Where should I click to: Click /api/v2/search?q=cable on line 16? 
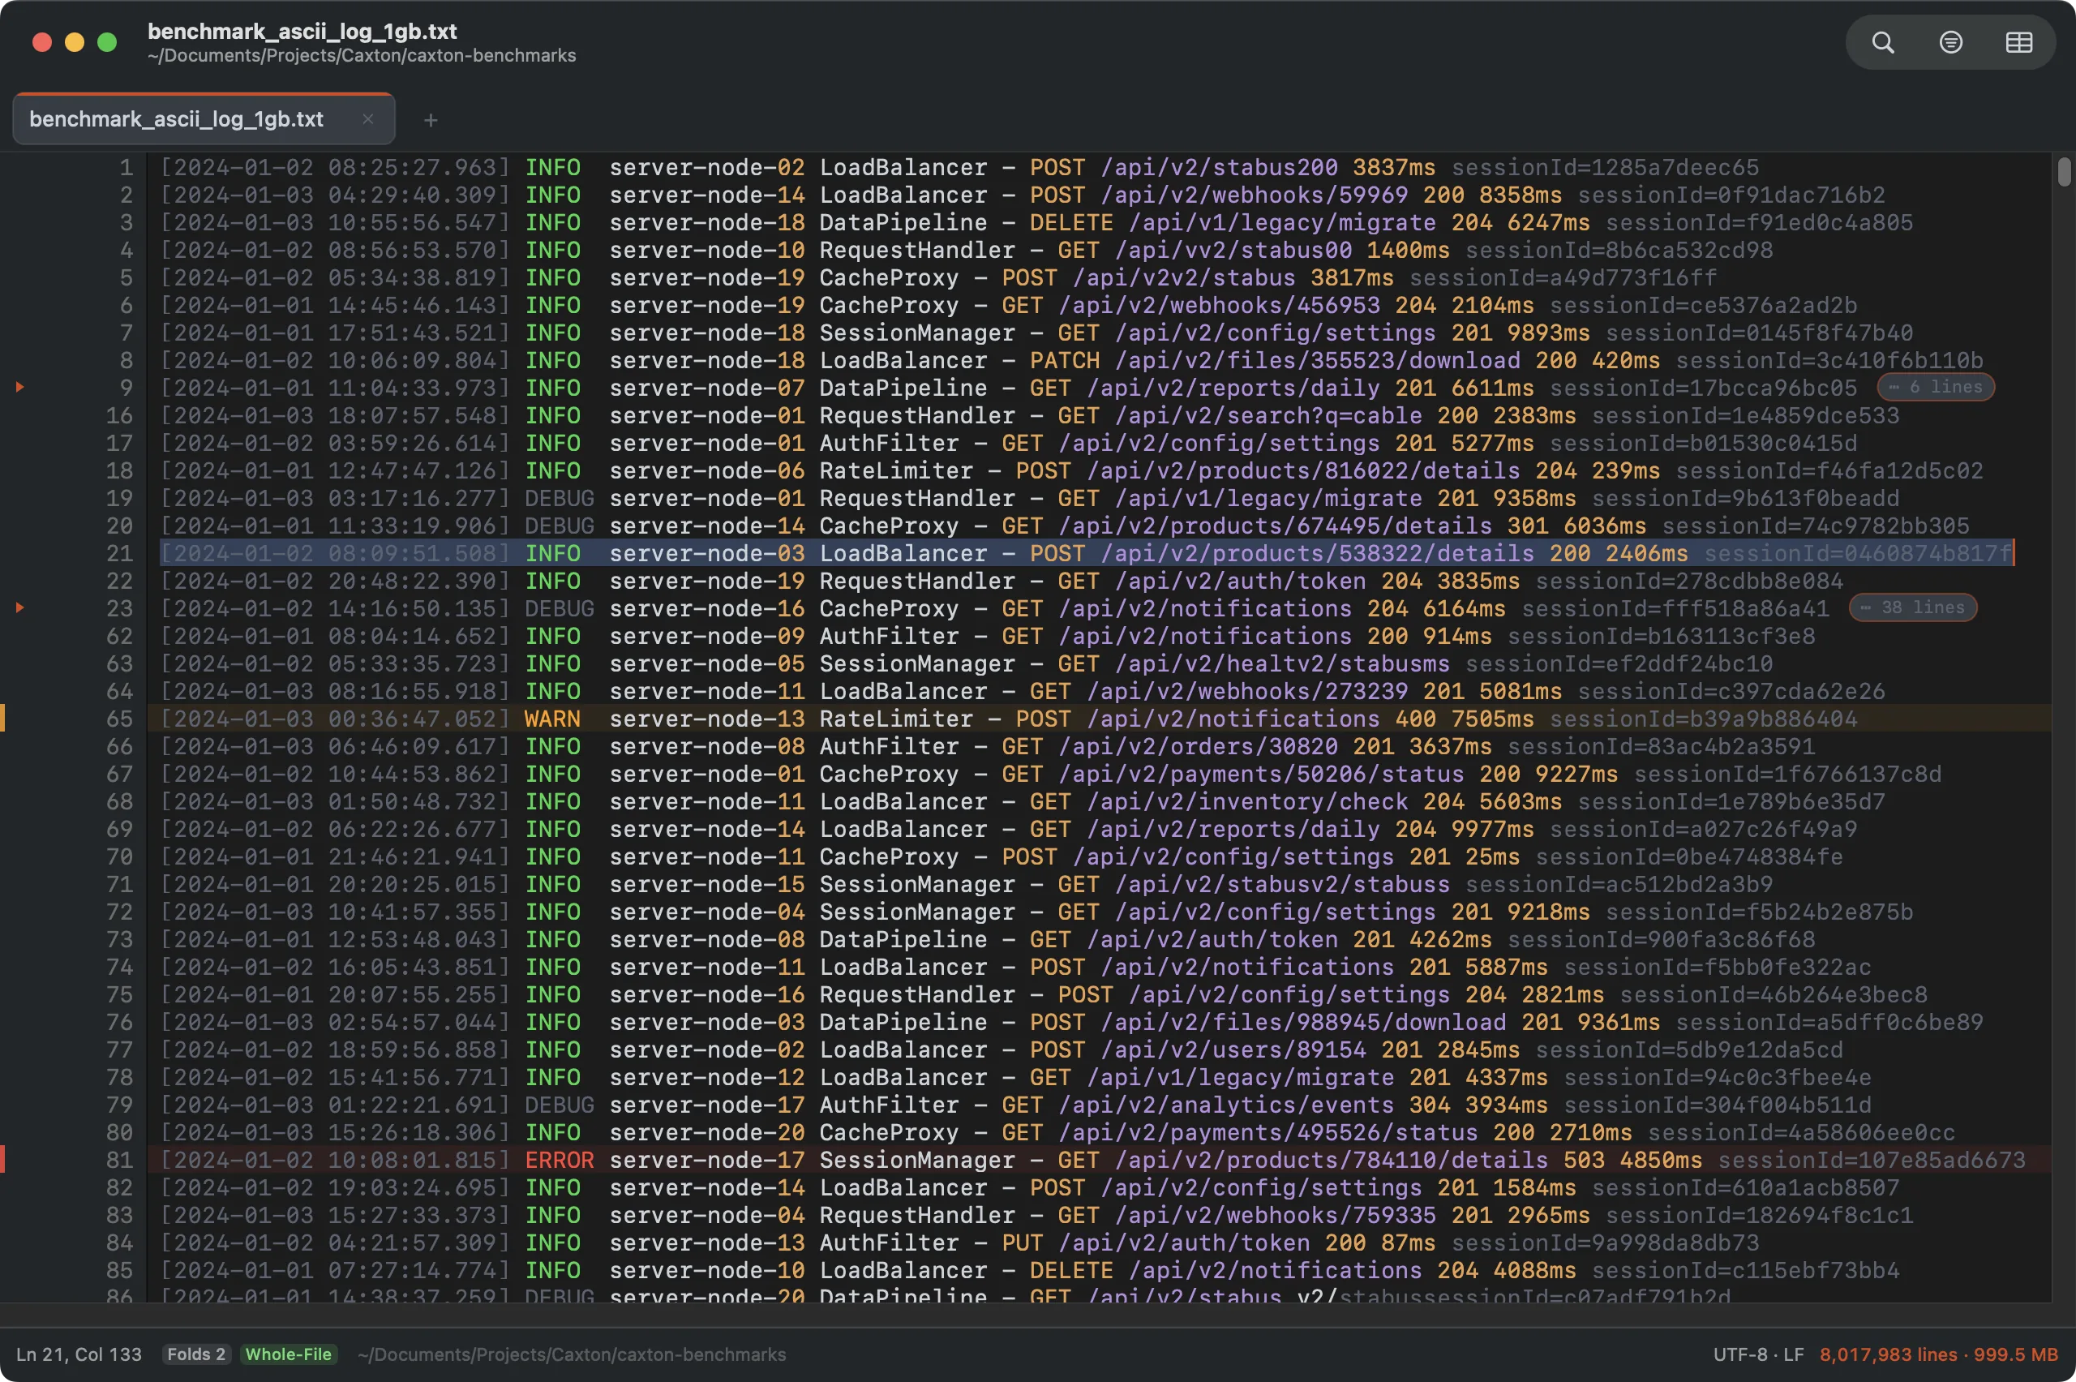[x=1269, y=415]
